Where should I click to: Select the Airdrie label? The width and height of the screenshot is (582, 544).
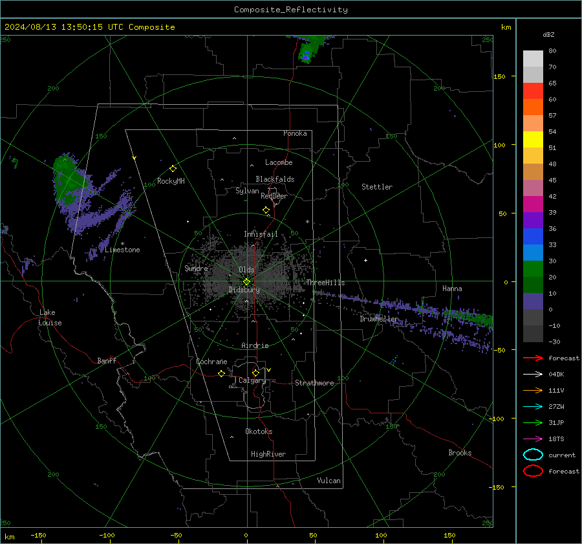click(255, 345)
